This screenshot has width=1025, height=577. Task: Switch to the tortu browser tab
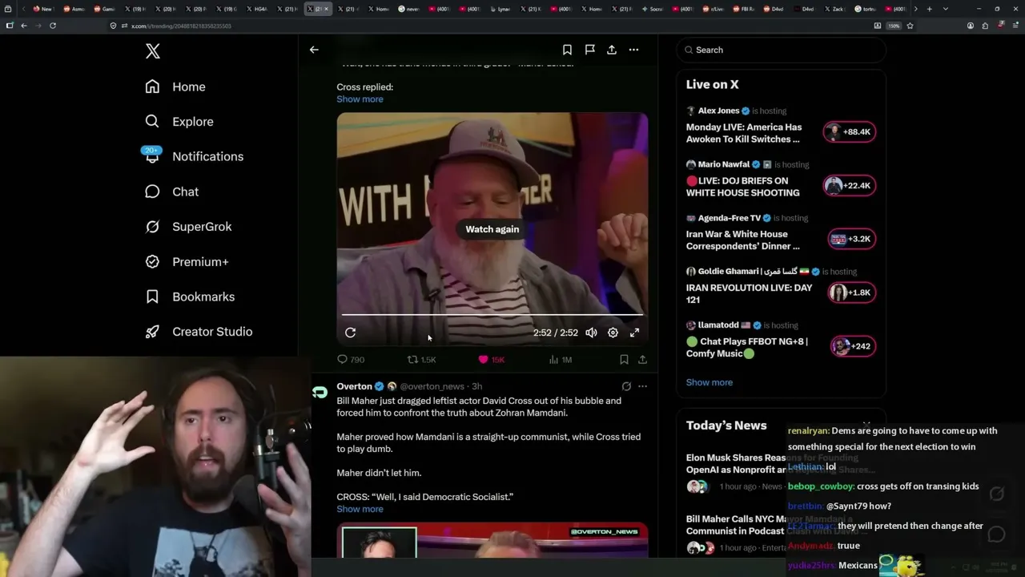[866, 9]
